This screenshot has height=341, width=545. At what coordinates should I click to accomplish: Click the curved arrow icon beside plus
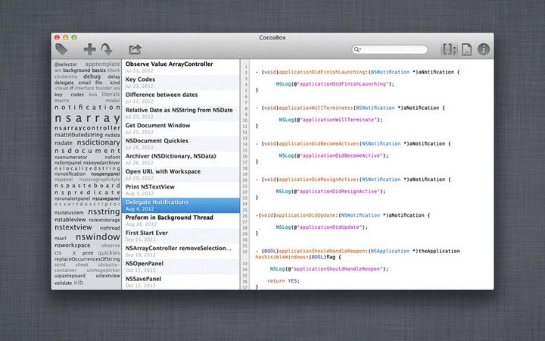point(107,49)
